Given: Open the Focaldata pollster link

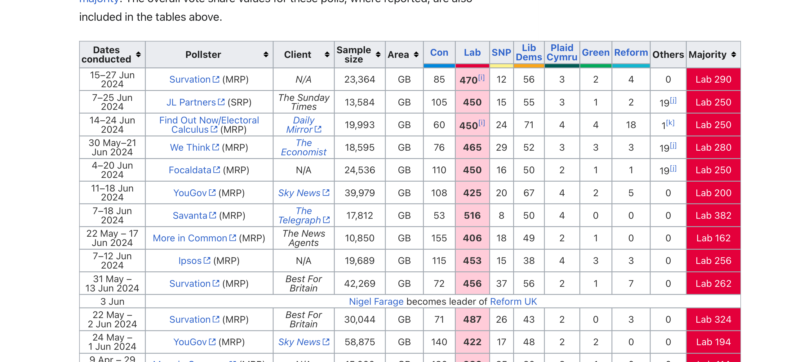Looking at the screenshot, I should click(x=194, y=170).
